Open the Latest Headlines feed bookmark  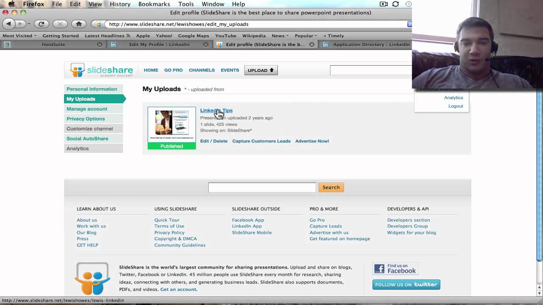click(x=107, y=36)
